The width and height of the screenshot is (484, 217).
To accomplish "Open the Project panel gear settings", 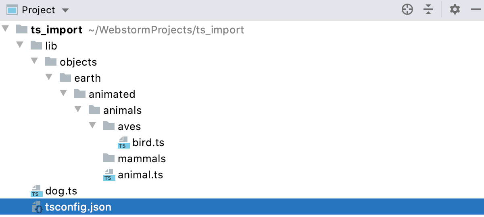I will [x=455, y=10].
